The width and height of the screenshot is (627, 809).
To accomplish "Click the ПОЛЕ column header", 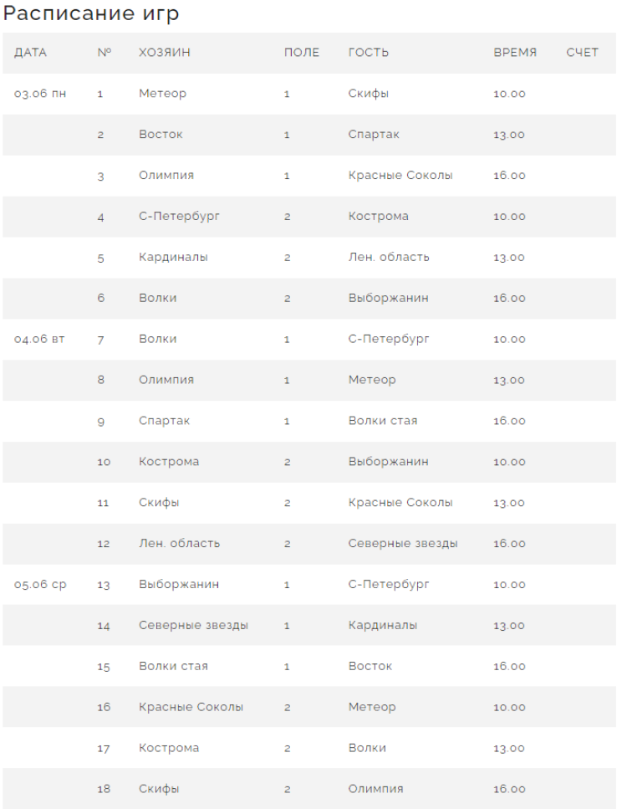I will point(302,53).
